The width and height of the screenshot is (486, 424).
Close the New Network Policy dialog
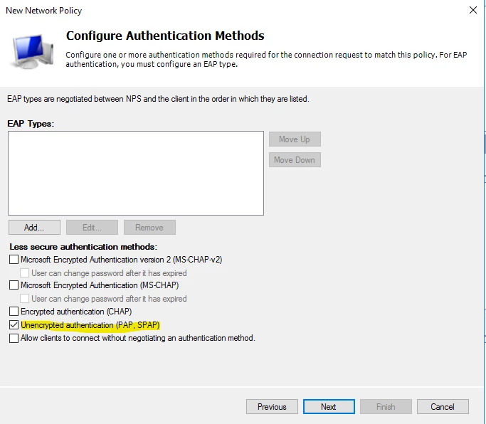(x=473, y=10)
